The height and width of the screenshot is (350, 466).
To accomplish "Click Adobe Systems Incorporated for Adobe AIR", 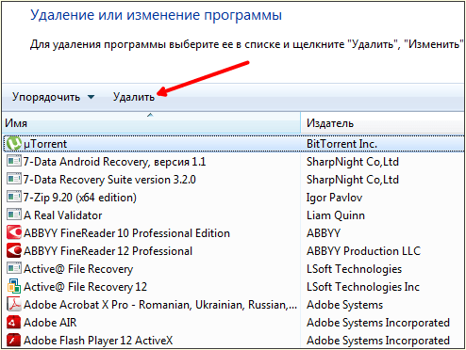I will pyautogui.click(x=378, y=323).
